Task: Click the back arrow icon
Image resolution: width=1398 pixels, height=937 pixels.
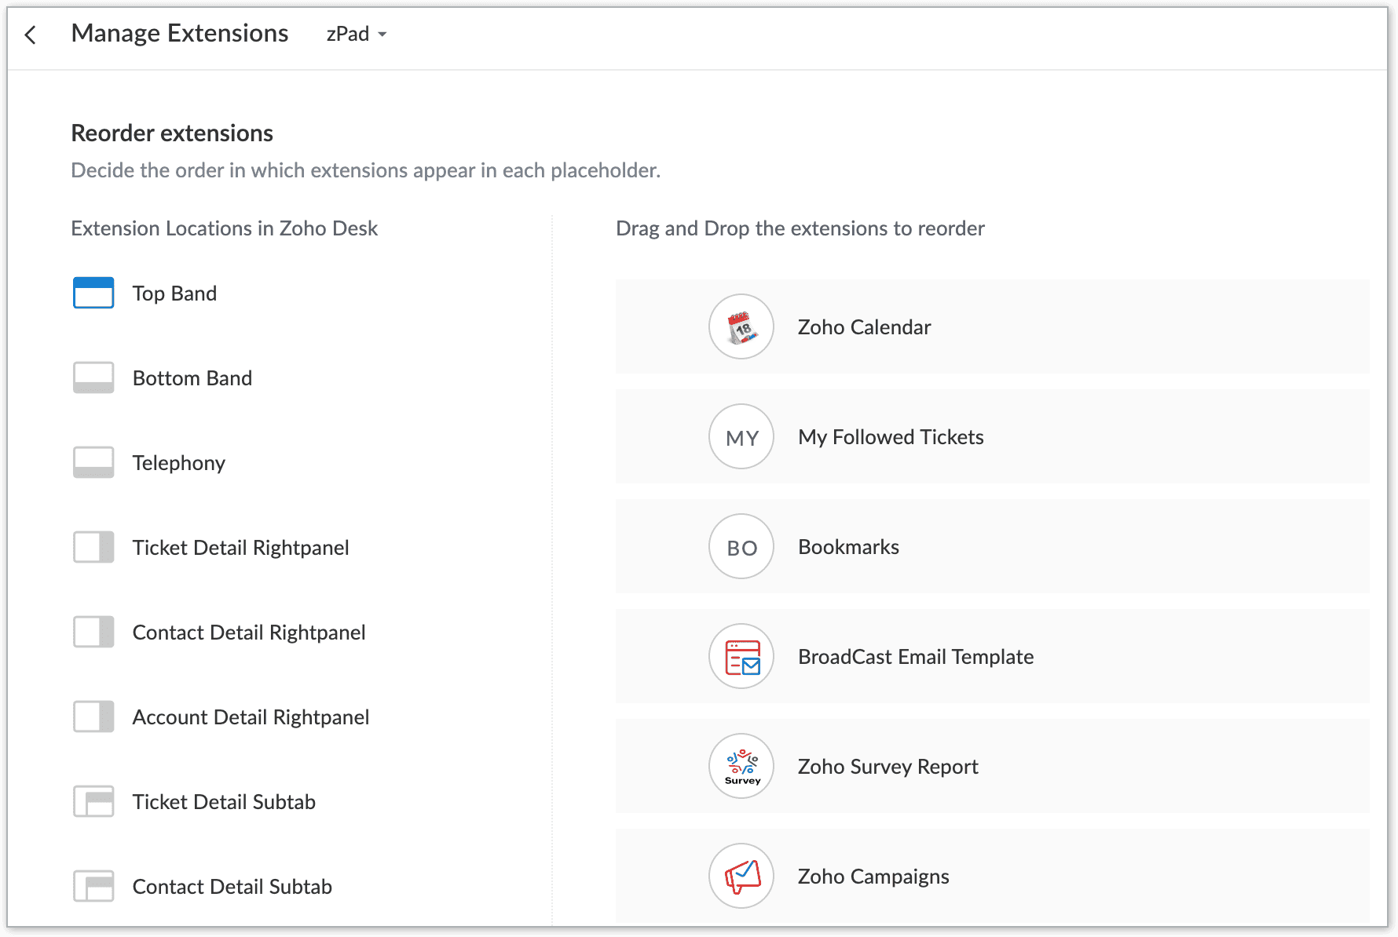Action: point(31,35)
